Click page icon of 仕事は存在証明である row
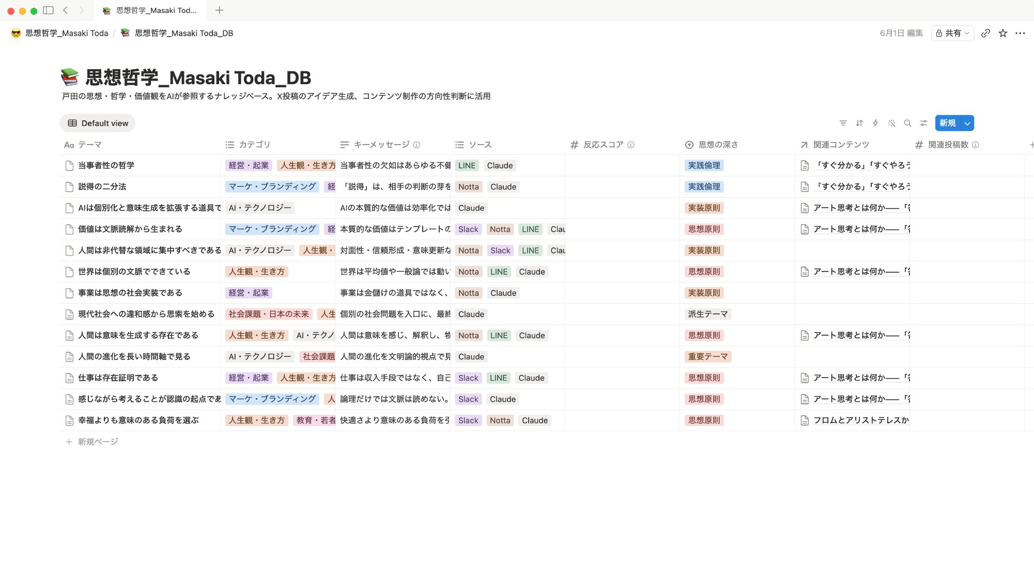The height and width of the screenshot is (581, 1034). pyautogui.click(x=69, y=378)
